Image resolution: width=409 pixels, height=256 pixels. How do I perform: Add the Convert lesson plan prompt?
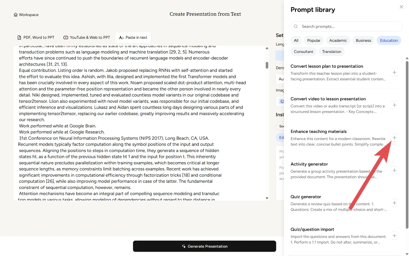[395, 73]
